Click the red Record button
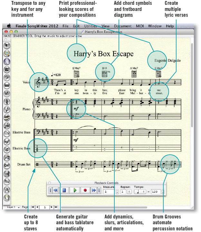201x232 pixels. (x=85, y=190)
